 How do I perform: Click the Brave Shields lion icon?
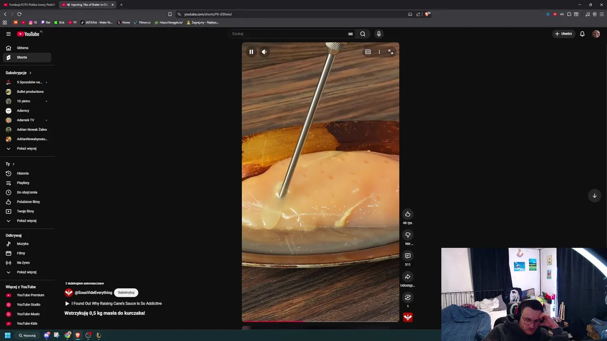[x=427, y=14]
